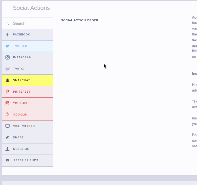Click the Share megaphone icon
The height and width of the screenshot is (185, 197).
click(8, 138)
